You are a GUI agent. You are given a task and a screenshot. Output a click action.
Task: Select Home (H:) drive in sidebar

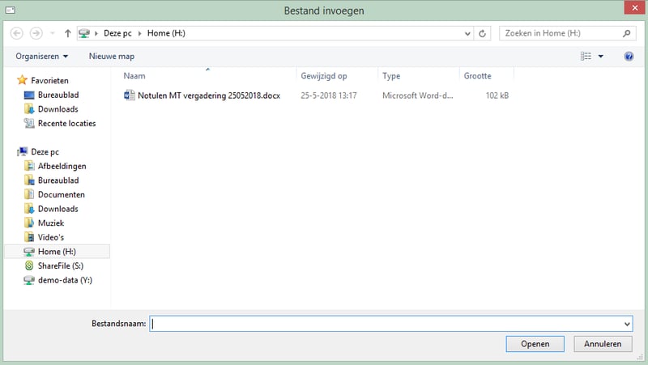click(57, 252)
